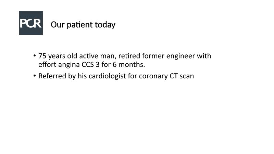Click the word 'today' in the title

106,25
